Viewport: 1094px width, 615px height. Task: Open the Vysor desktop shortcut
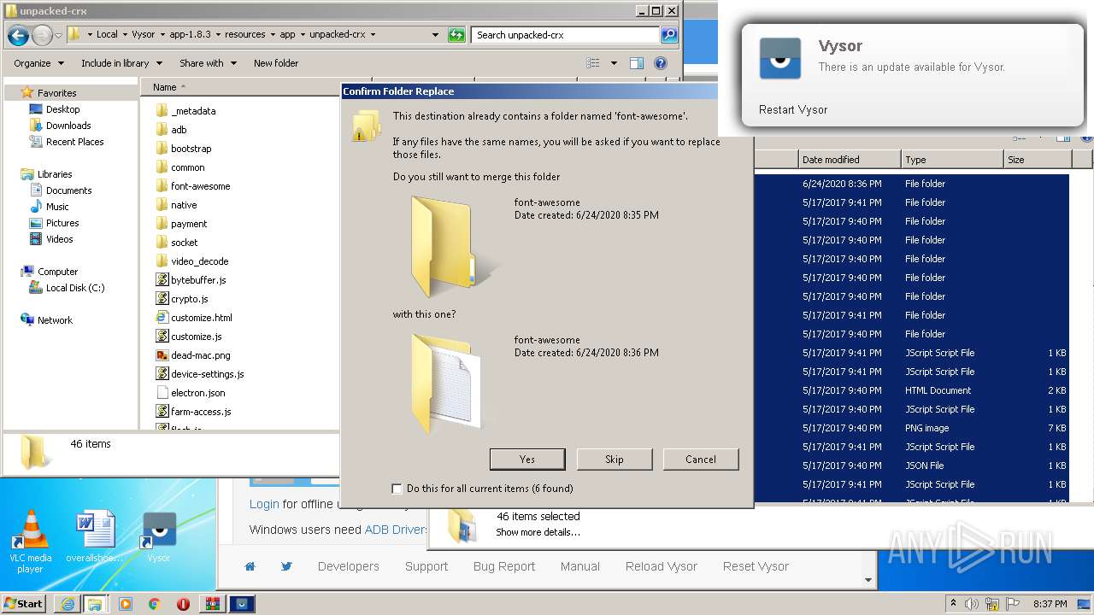point(158,537)
